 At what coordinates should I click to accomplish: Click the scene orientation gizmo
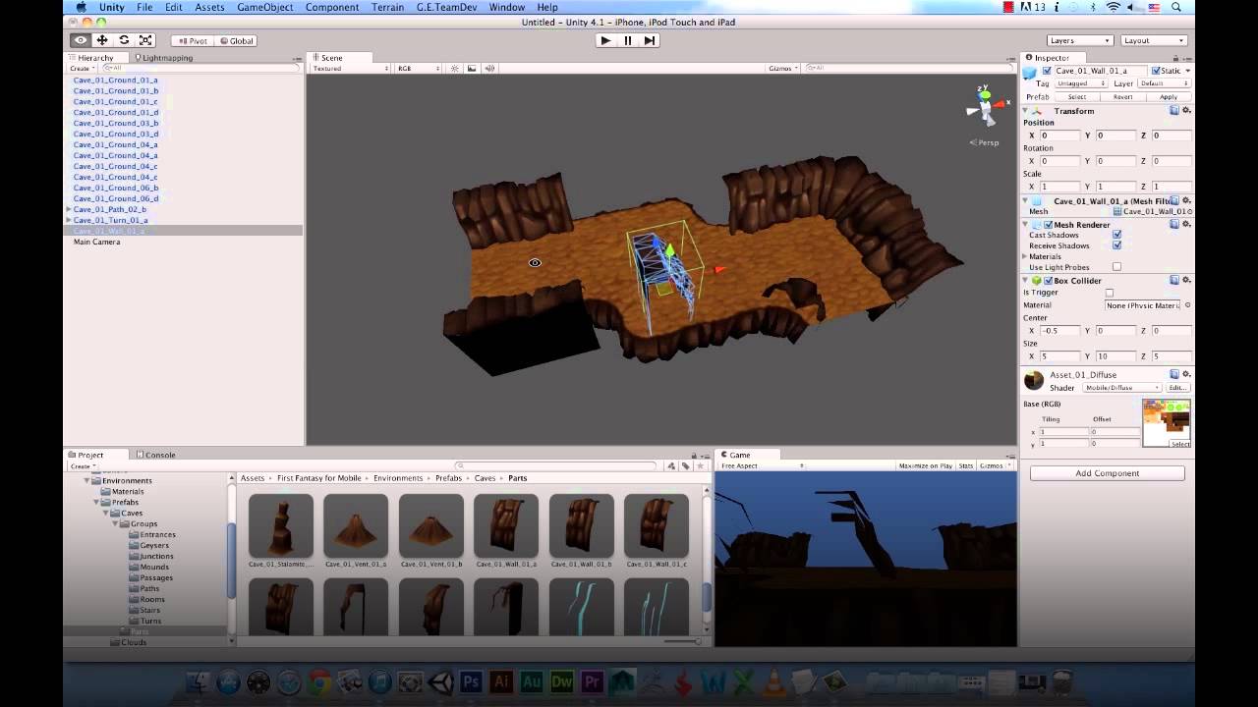coord(986,107)
